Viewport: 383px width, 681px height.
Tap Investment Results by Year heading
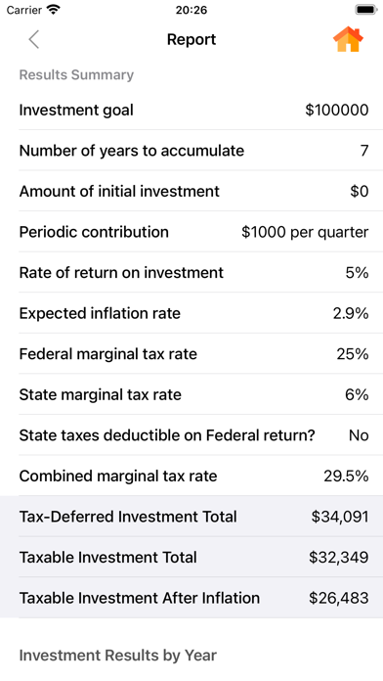tap(117, 655)
